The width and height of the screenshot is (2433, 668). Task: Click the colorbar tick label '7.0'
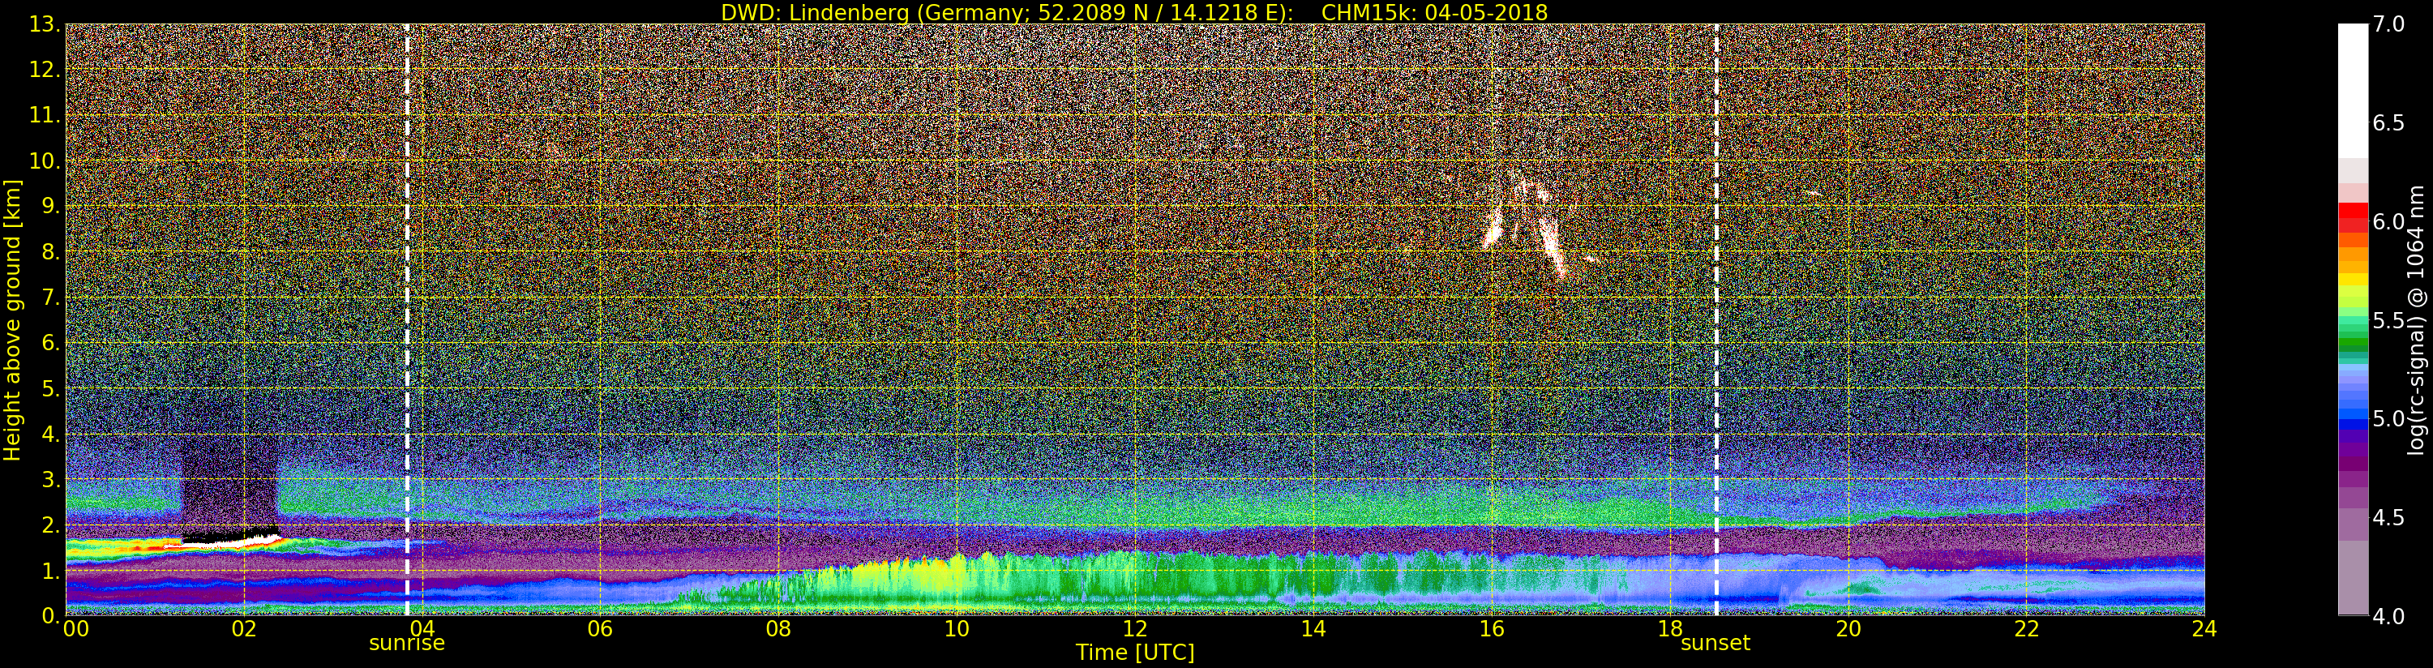2388,24
